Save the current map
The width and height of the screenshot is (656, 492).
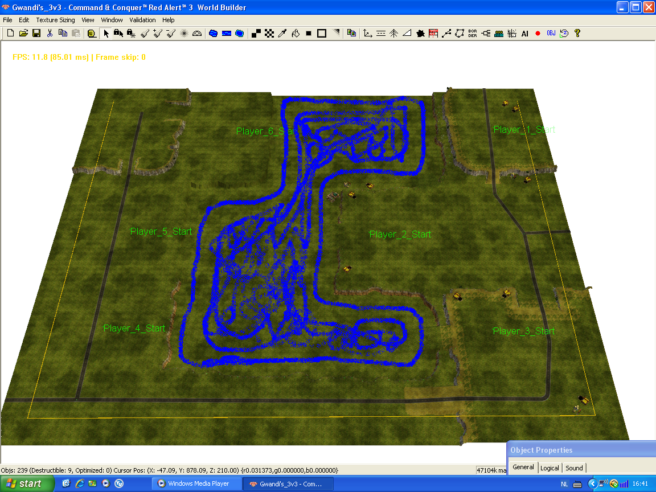36,33
